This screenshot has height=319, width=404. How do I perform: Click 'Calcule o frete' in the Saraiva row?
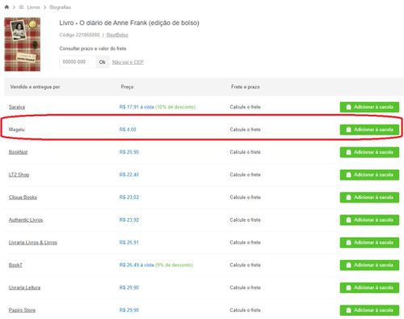pos(245,107)
